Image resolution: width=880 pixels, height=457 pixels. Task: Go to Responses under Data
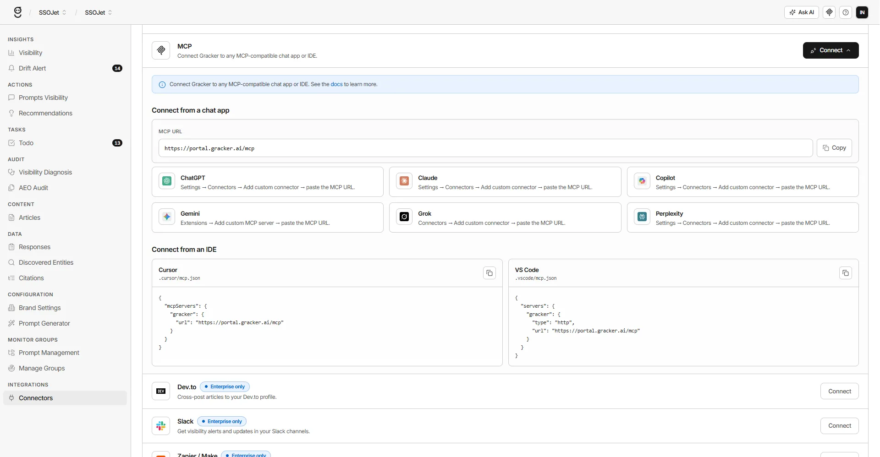point(65,247)
